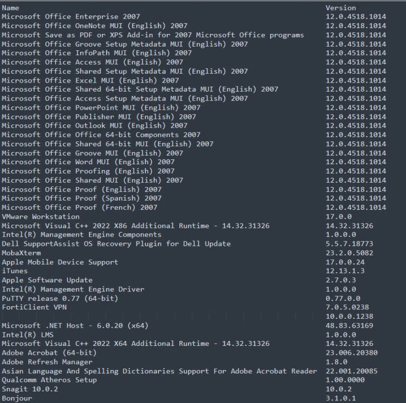Screen dimensions: 406x403
Task: Click the Snagit 10.0.2 name entry
Action: pos(30,389)
